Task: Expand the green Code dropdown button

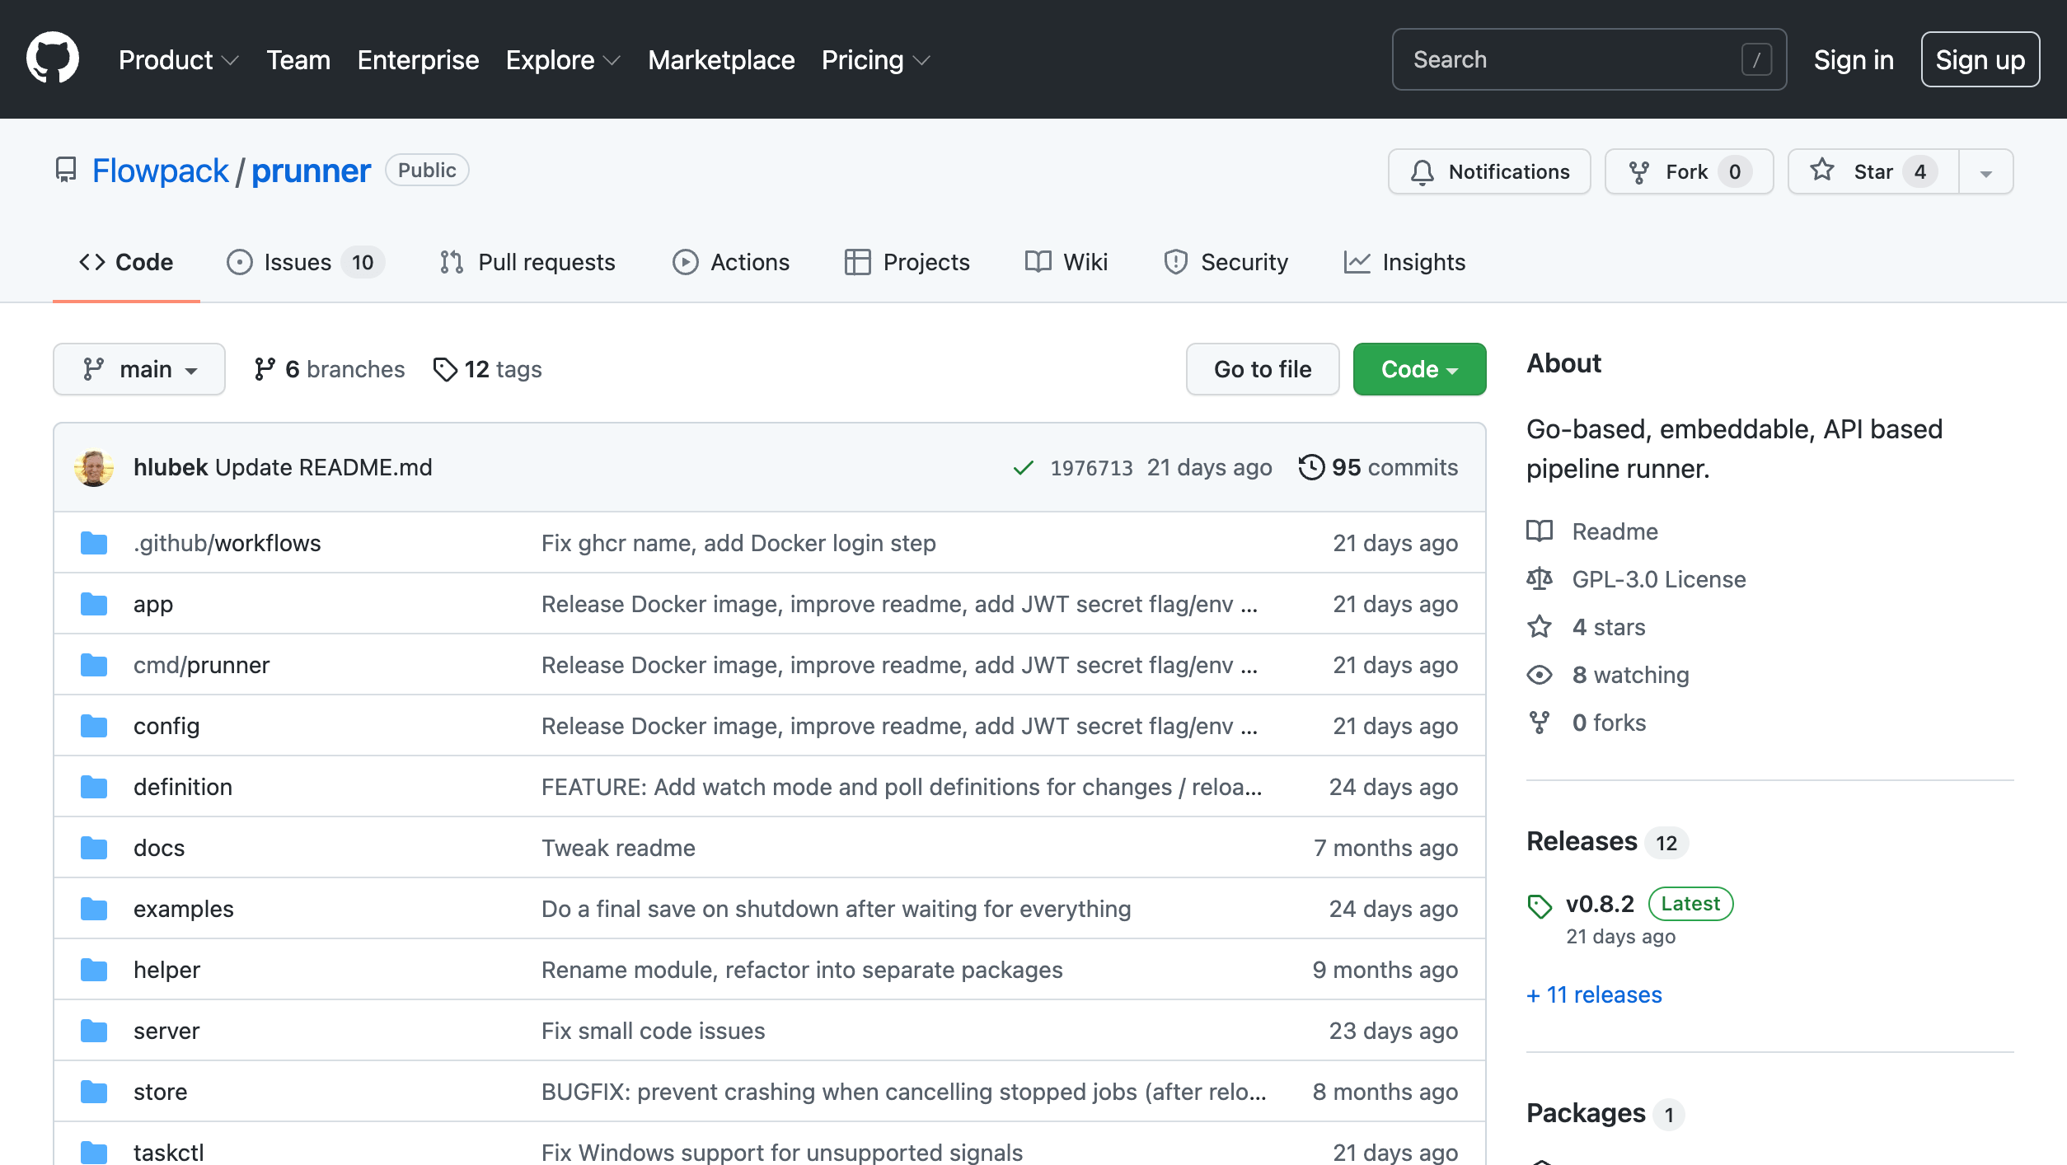Action: [x=1419, y=369]
